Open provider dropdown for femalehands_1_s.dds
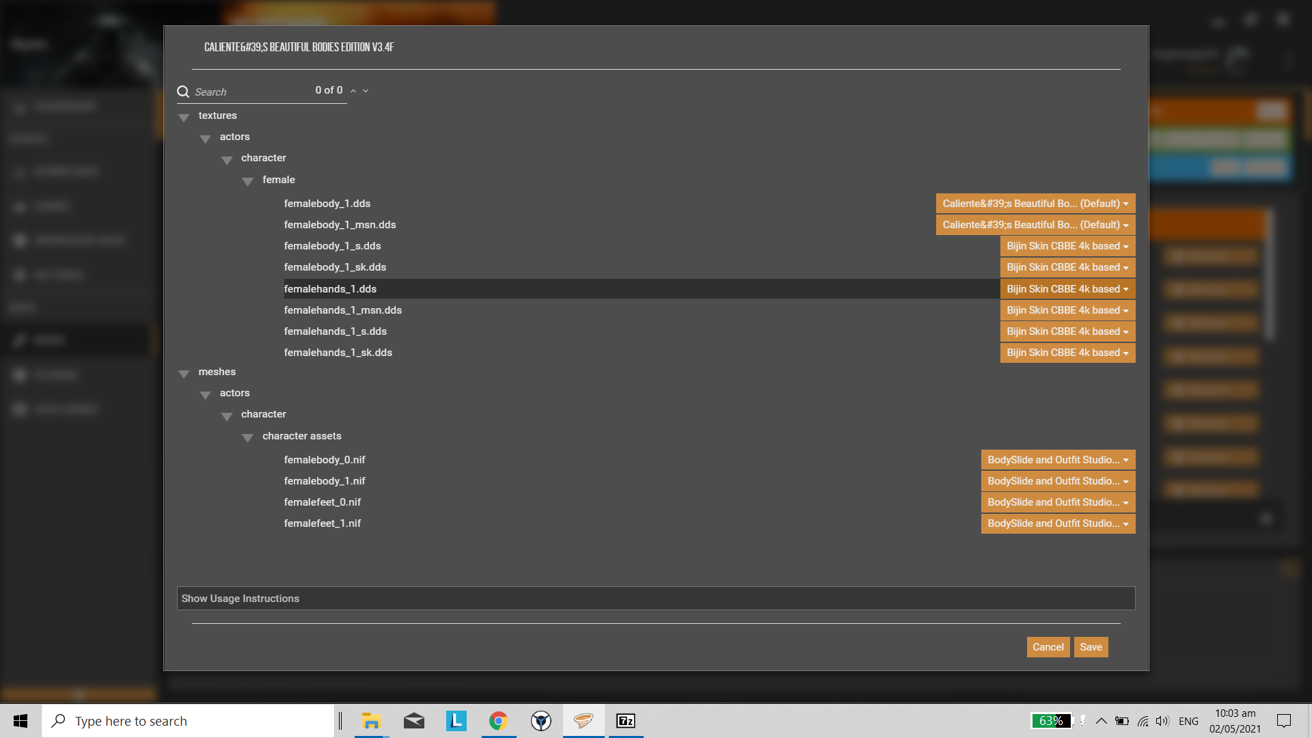Screen dimensions: 1312x738 [1067, 331]
